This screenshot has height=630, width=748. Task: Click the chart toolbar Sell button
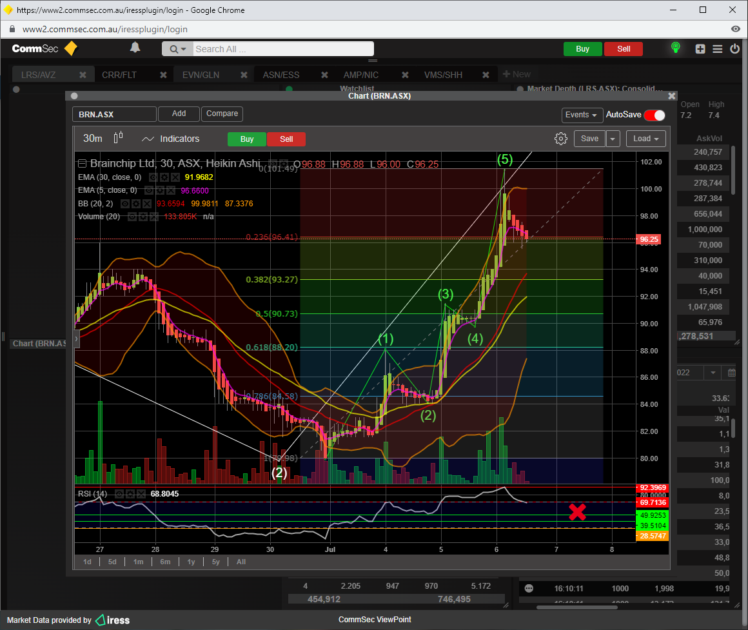click(286, 139)
